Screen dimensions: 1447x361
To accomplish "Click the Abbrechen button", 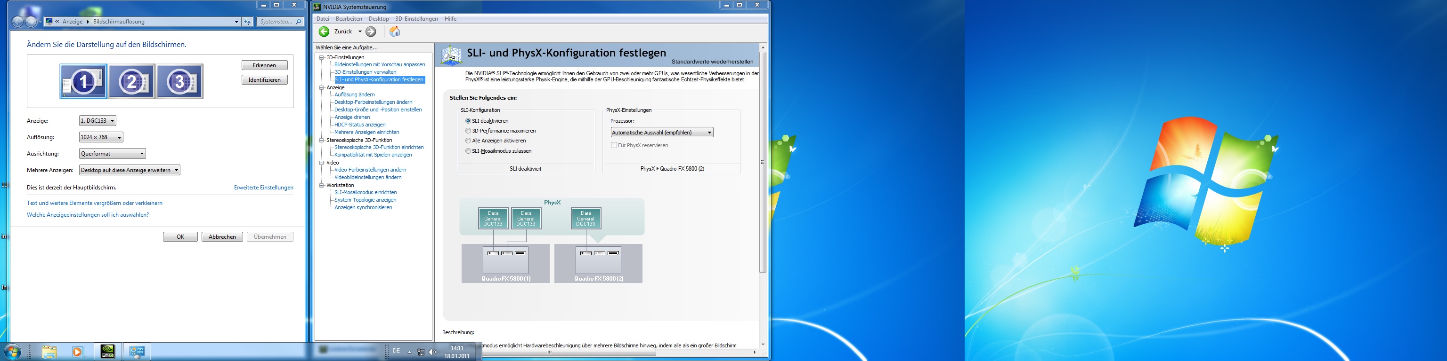I will 222,236.
